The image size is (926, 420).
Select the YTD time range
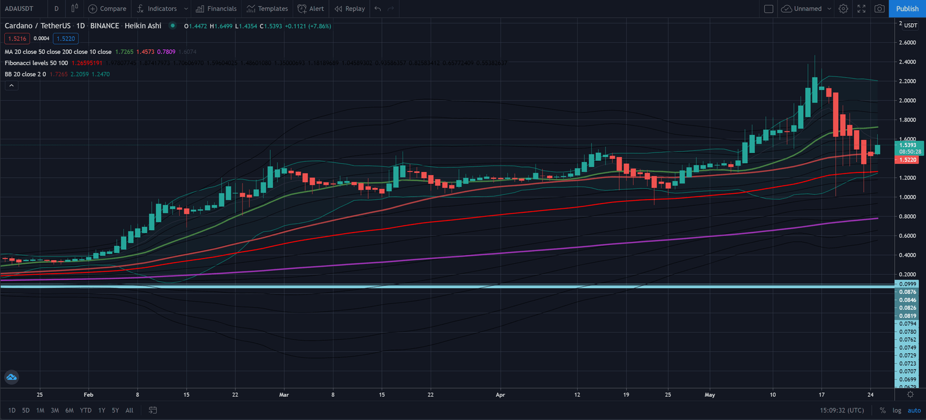pos(86,410)
